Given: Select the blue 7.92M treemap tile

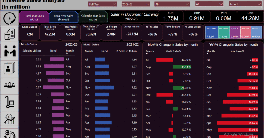Looking at the screenshot, I should click(x=210, y=33).
